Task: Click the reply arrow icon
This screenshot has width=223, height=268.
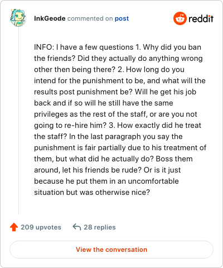Action: [x=77, y=227]
